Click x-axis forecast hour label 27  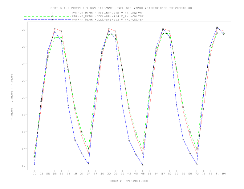click(95, 174)
